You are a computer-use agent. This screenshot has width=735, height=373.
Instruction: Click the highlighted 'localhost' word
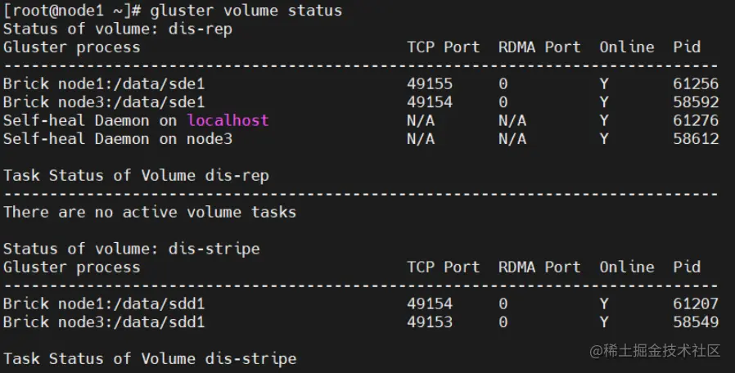pyautogui.click(x=228, y=120)
